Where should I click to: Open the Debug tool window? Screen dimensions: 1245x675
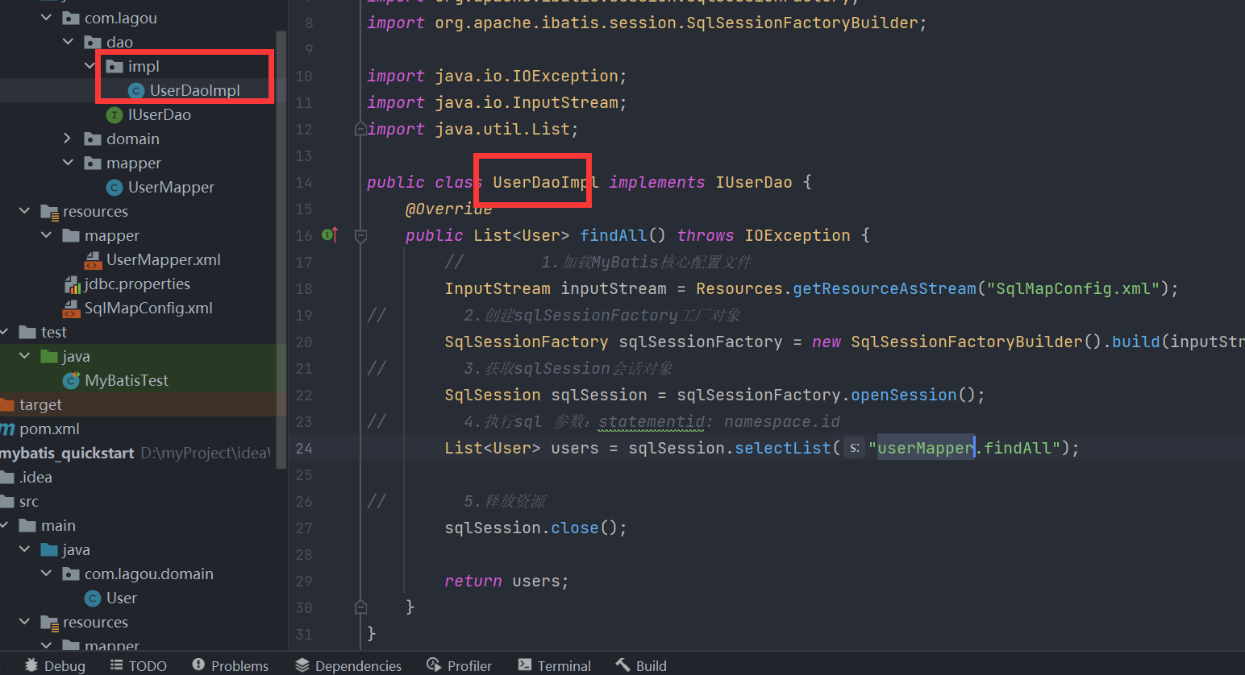click(55, 665)
